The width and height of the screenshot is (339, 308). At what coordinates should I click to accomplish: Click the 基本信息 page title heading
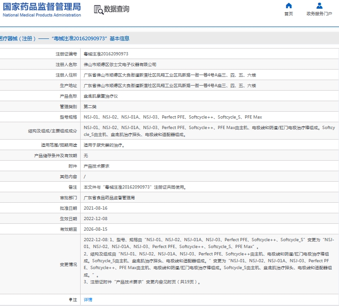click(65, 38)
